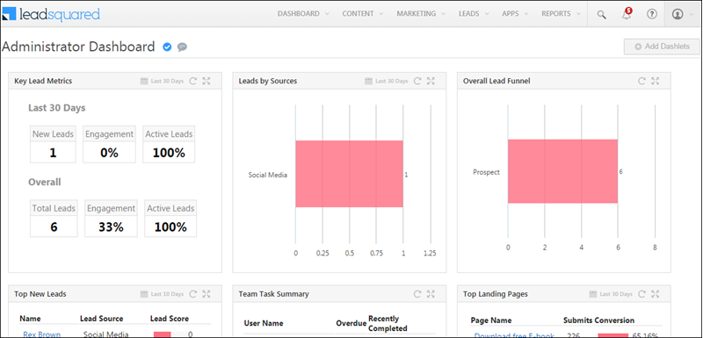Screen dimensions: 703x338
Task: Change Last 30 Days in Leads by Sources
Action: (x=392, y=82)
